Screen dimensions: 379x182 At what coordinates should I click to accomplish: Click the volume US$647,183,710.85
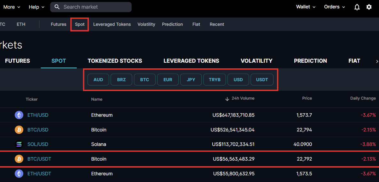click(x=234, y=115)
